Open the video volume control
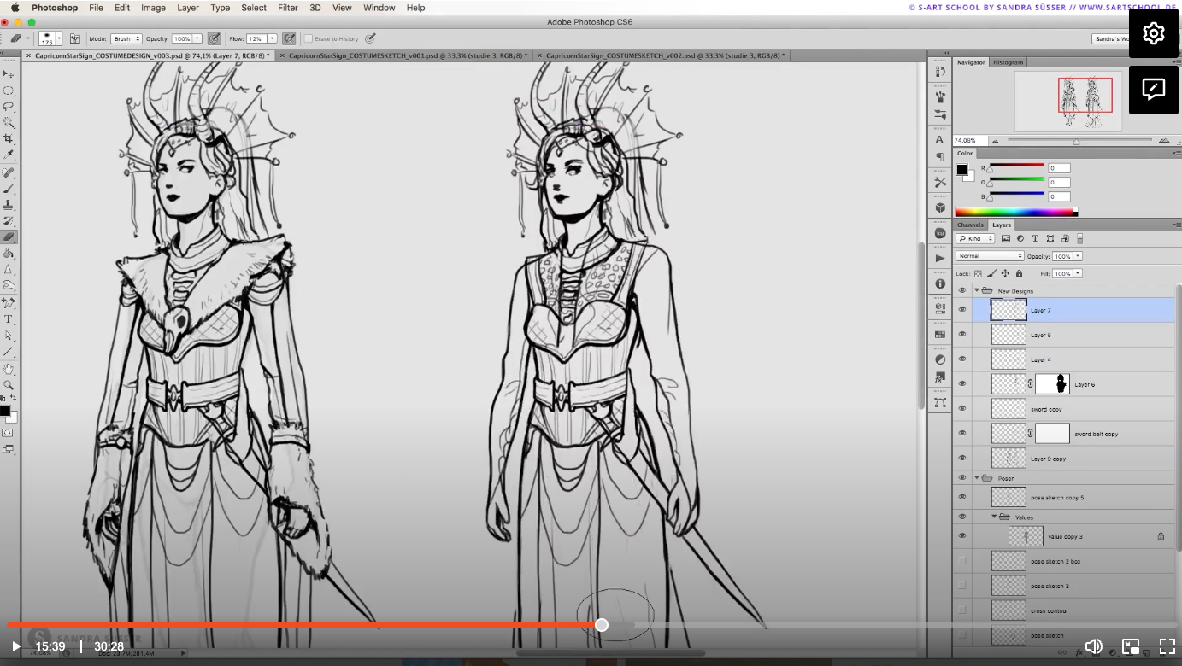 pos(1093,646)
